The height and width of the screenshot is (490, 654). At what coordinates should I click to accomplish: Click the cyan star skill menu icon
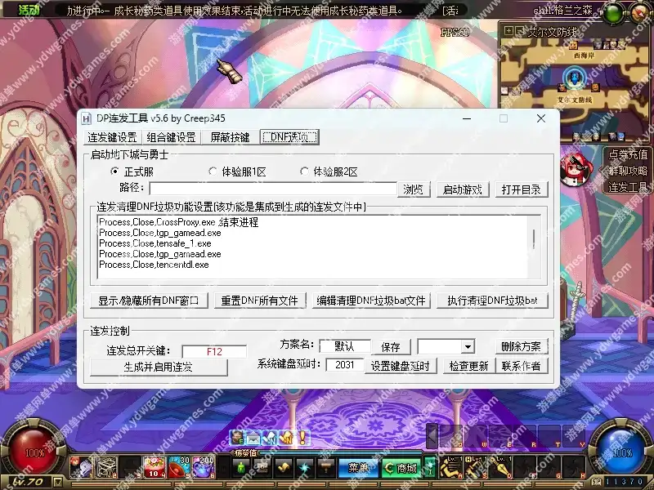point(305,468)
